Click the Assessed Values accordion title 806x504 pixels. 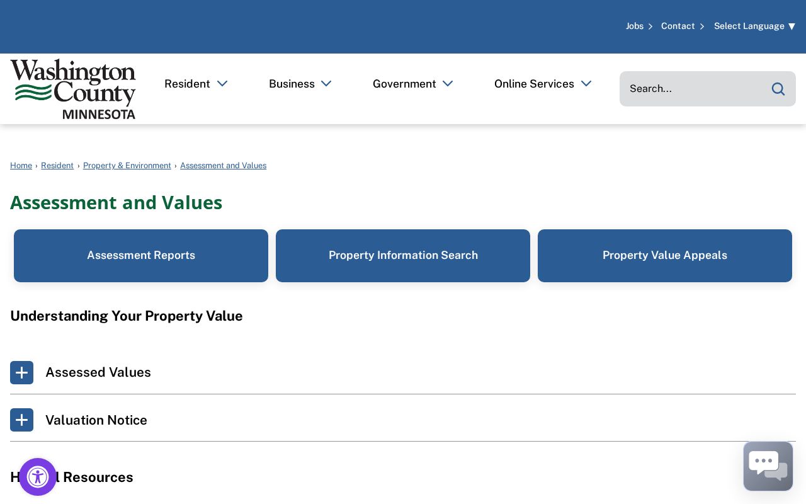click(x=98, y=372)
